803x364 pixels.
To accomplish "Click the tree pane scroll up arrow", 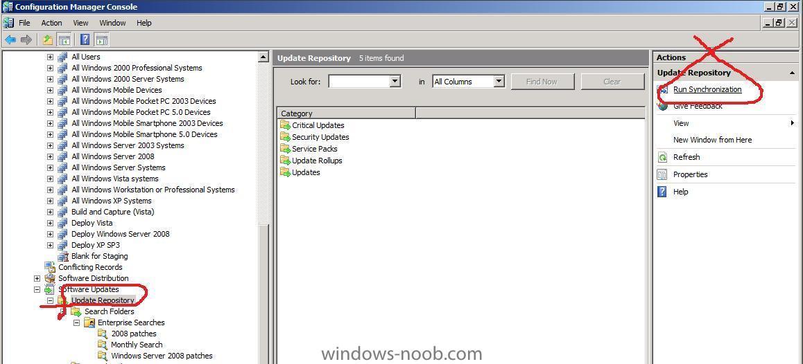I will (x=264, y=57).
